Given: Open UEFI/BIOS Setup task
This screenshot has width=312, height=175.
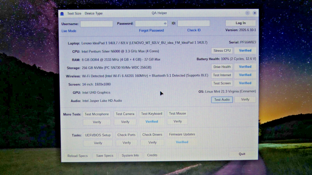Looking at the screenshot, I should 98,135.
